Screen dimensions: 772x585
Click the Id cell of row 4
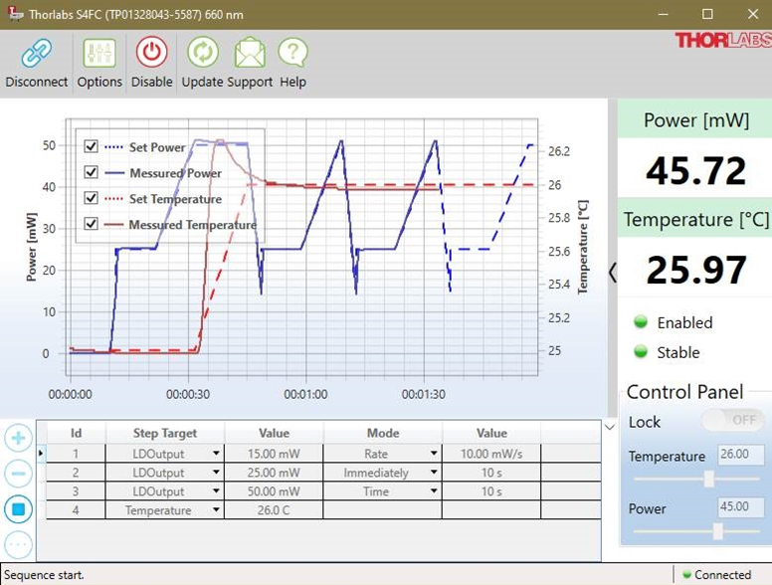pos(76,509)
